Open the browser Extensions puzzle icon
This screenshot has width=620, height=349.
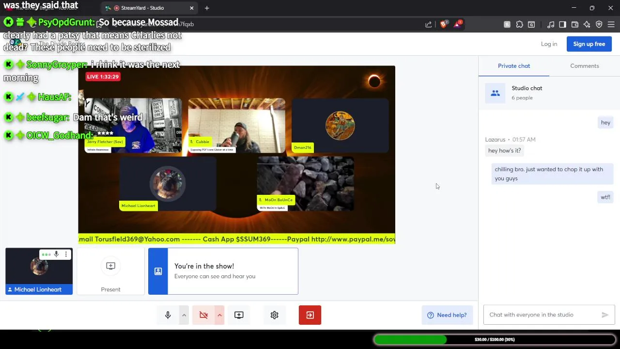[519, 24]
